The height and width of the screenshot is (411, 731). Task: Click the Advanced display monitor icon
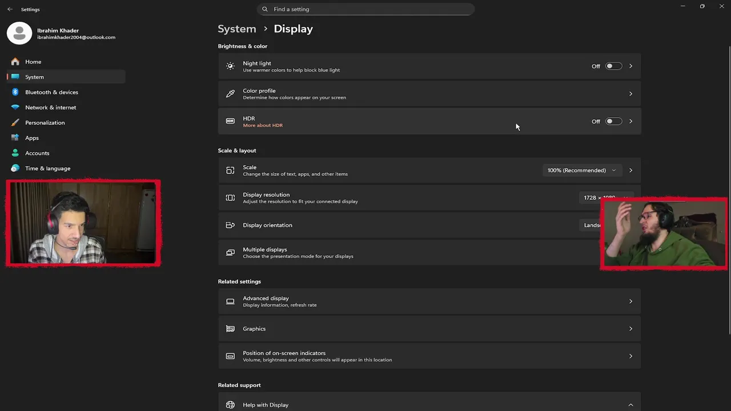(230, 301)
